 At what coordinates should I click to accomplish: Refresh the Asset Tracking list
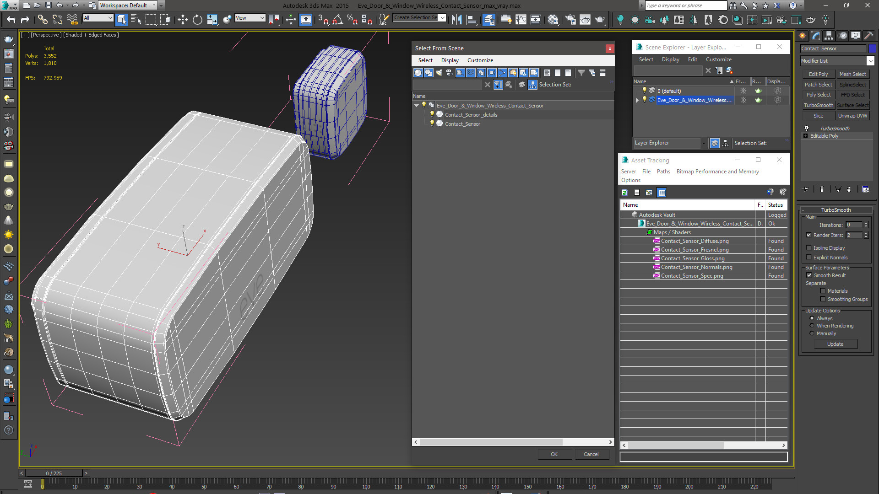coord(624,193)
